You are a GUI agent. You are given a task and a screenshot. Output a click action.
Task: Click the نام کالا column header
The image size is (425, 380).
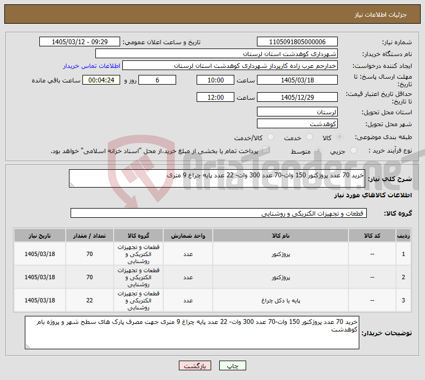(x=281, y=236)
